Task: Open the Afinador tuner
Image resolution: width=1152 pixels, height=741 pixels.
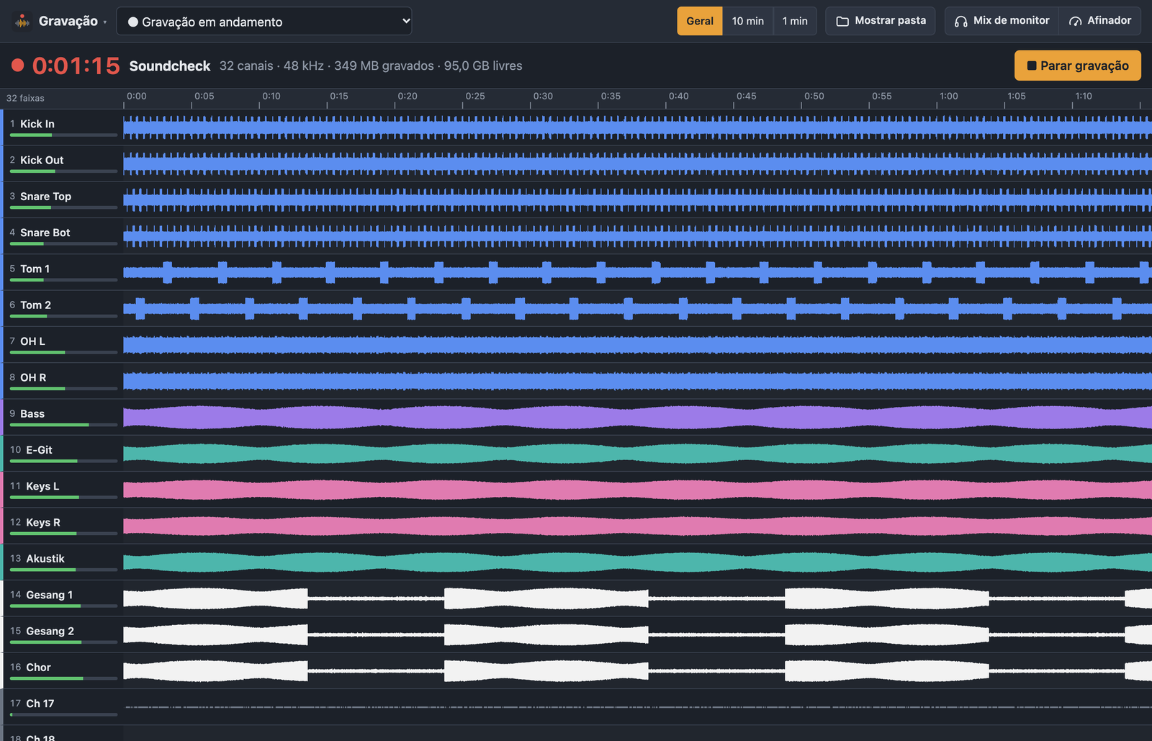Action: point(1100,21)
